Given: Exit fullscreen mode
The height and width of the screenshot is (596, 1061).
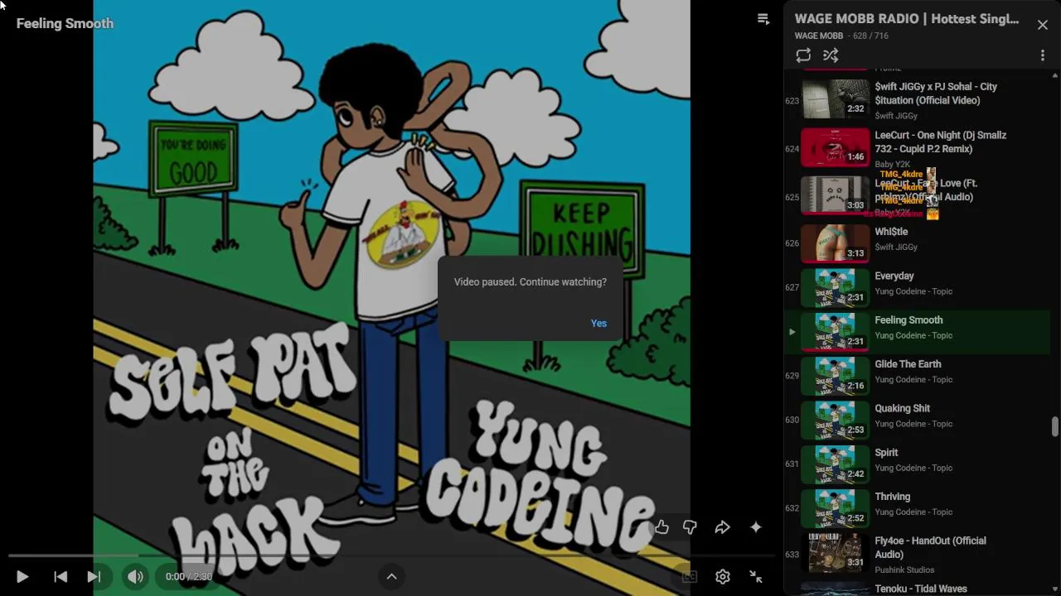Looking at the screenshot, I should coord(756,577).
